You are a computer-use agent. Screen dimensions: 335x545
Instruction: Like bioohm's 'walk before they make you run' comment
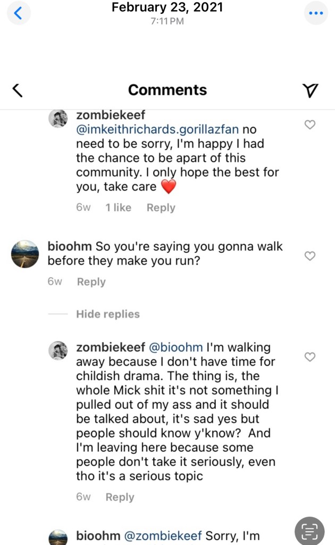tap(309, 256)
